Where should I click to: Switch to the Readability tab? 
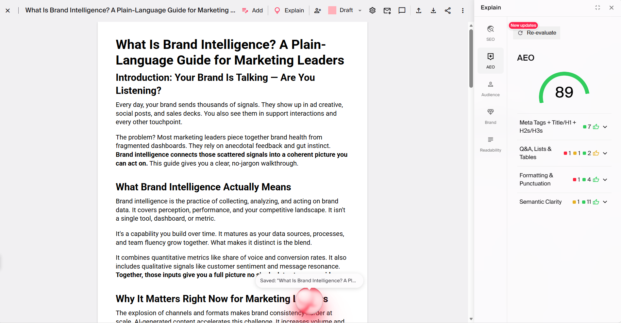490,144
